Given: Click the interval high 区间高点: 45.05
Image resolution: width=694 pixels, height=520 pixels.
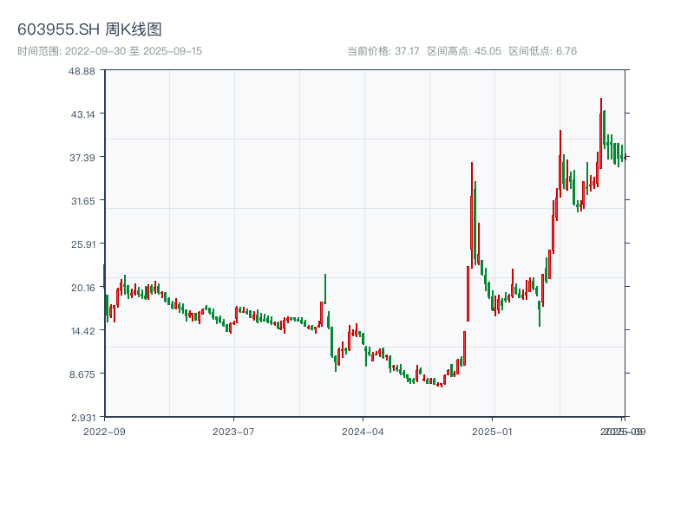Looking at the screenshot, I should click(464, 51).
